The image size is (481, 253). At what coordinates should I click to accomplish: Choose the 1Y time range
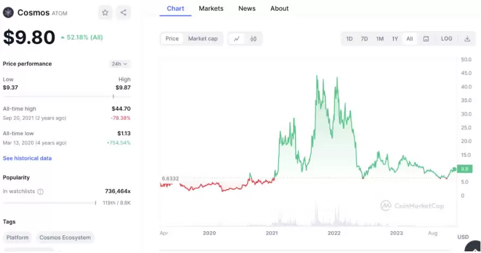click(395, 39)
